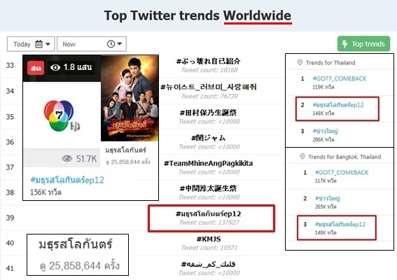
Task: Expand the Now time dropdown
Action: pos(92,44)
